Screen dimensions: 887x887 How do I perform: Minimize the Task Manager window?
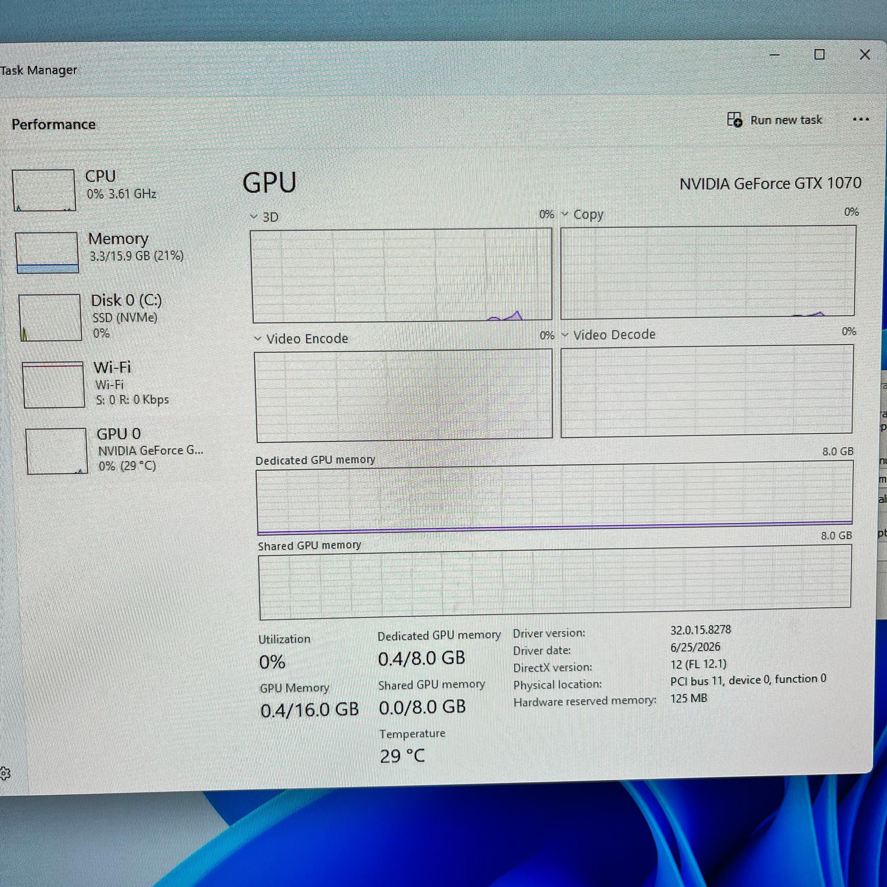[x=774, y=55]
